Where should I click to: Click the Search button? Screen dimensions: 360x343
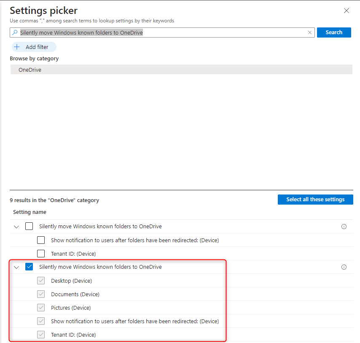(334, 32)
